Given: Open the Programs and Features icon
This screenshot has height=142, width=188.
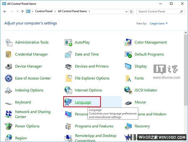Looking at the screenshot, I should (68, 126).
